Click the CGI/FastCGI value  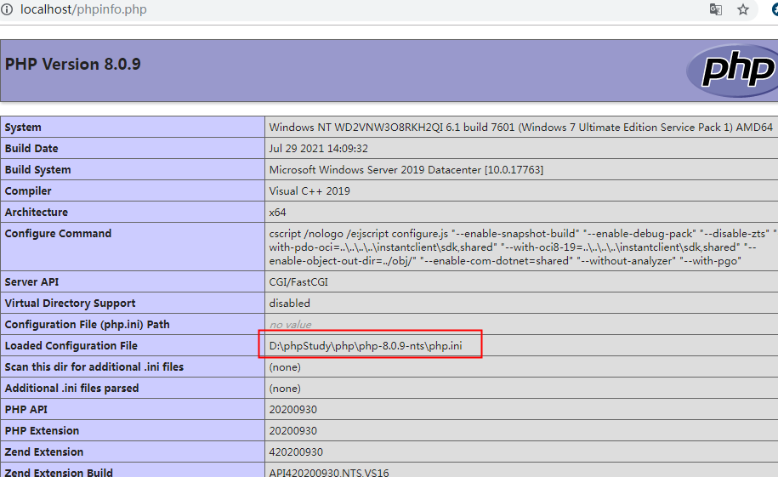click(x=298, y=282)
